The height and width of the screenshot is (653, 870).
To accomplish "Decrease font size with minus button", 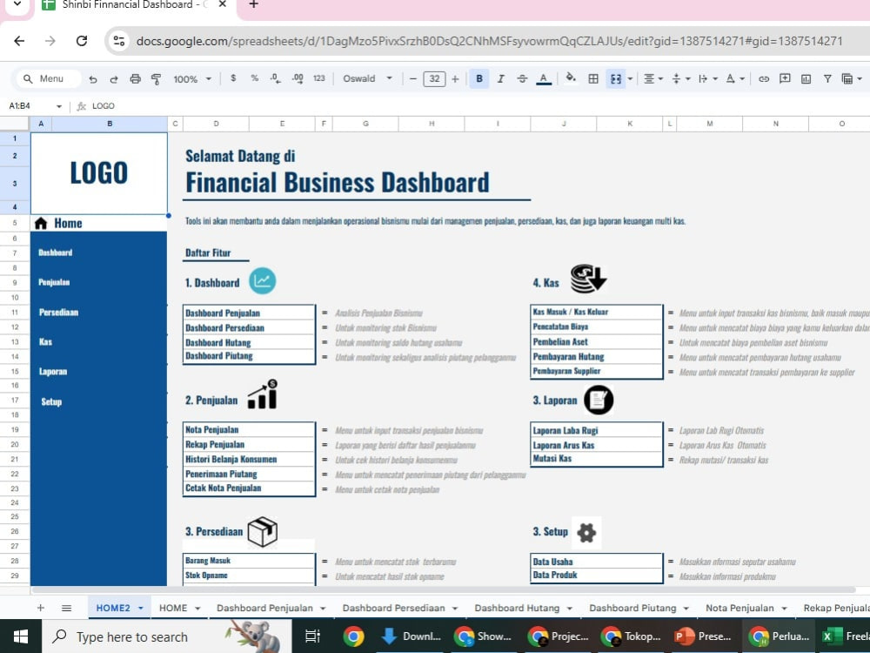I will pyautogui.click(x=412, y=79).
